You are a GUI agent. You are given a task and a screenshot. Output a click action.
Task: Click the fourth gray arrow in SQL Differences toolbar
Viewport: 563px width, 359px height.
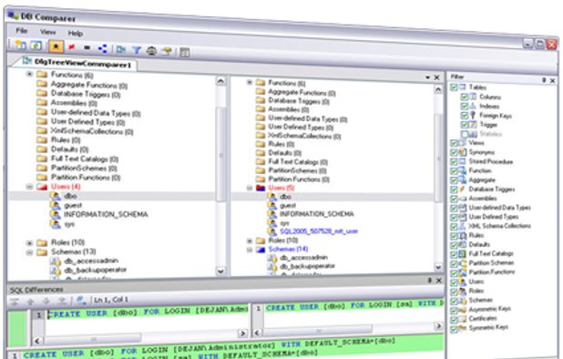(x=62, y=301)
